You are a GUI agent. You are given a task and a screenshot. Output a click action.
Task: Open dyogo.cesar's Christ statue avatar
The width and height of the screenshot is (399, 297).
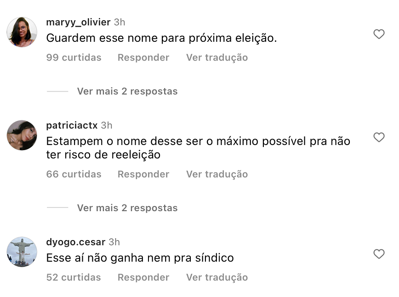click(x=22, y=252)
